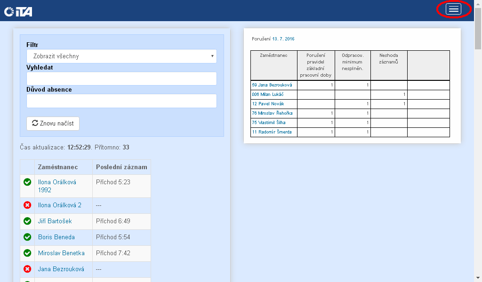This screenshot has width=482, height=282.
Task: Click the Důvod absence input field
Action: coord(121,101)
